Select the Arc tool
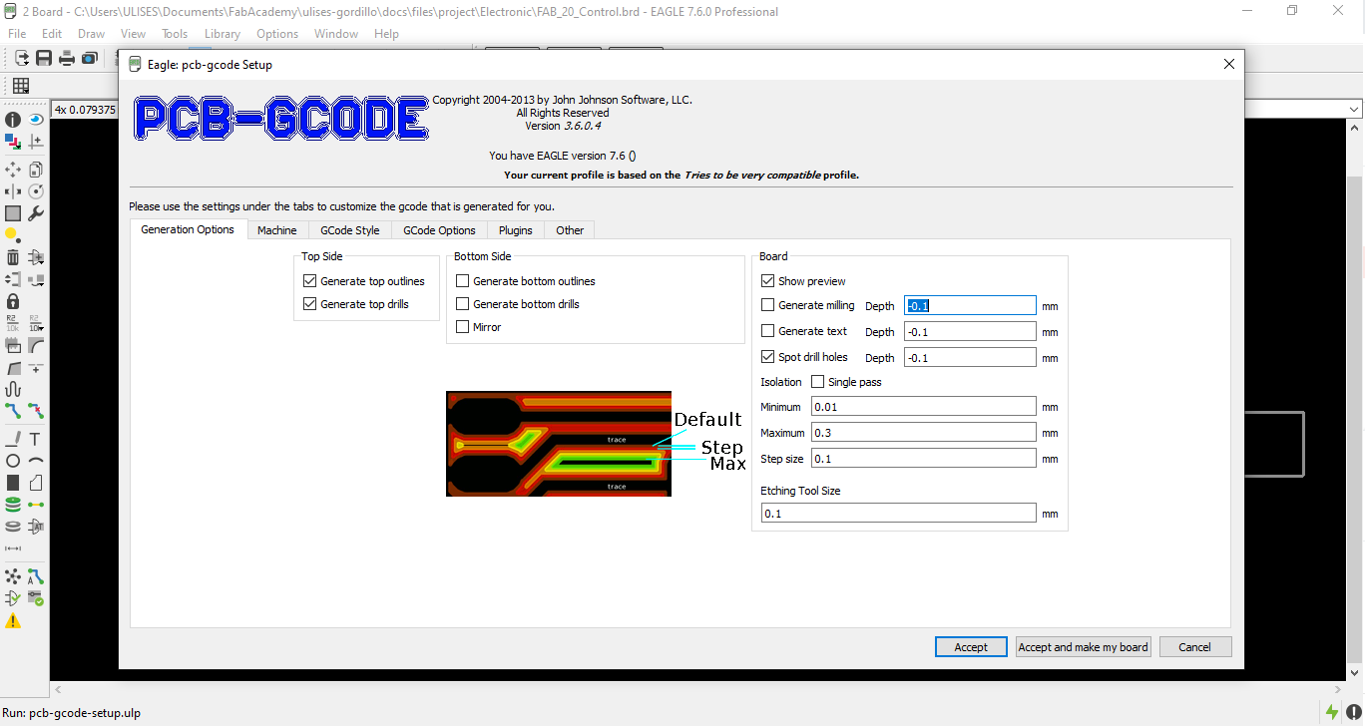 [x=36, y=461]
